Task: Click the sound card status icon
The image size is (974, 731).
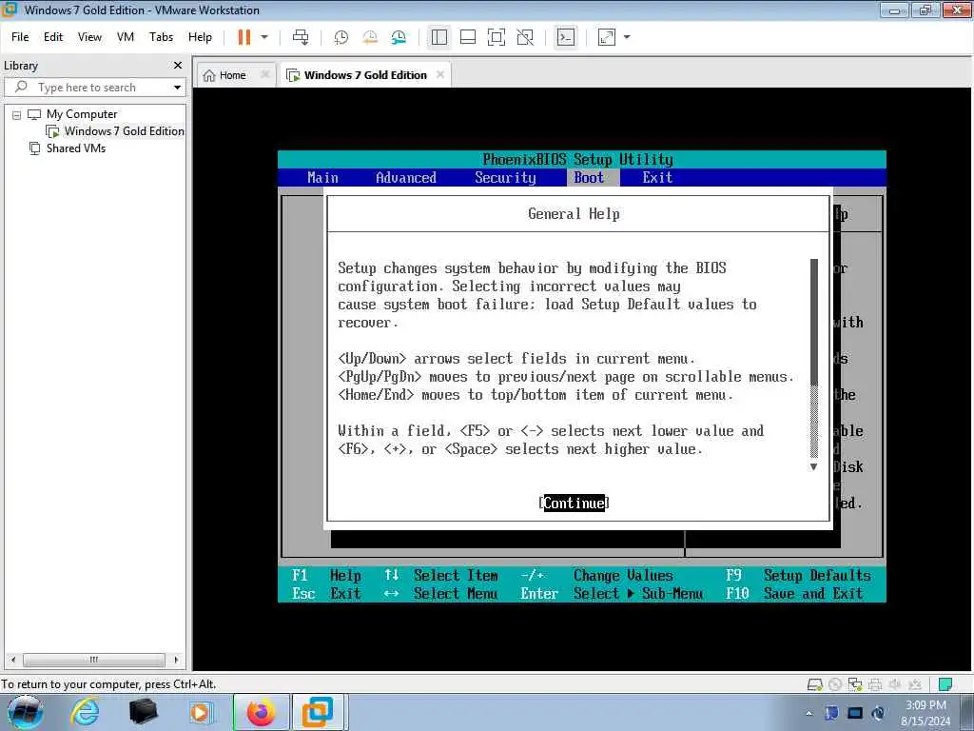Action: [895, 685]
